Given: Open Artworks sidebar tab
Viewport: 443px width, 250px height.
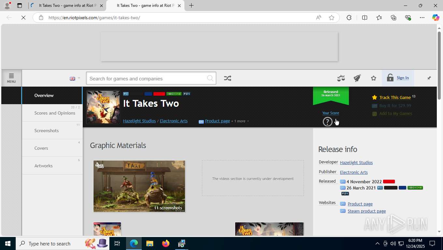Looking at the screenshot, I should pos(52,166).
